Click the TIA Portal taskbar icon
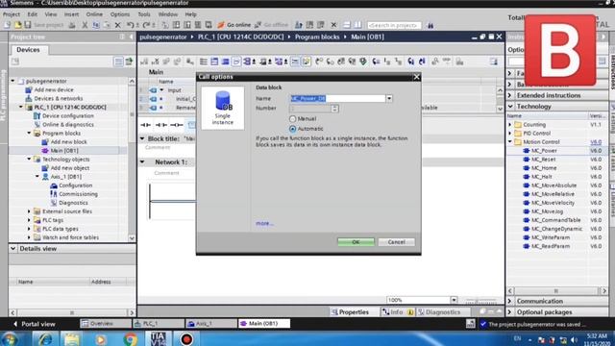615x346 pixels. pos(158,339)
